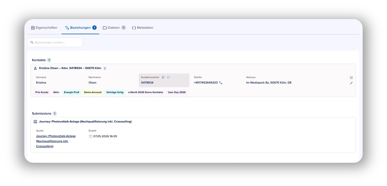Click the Kundennummer curly braces icon
387x186 pixels.
pyautogui.click(x=168, y=77)
